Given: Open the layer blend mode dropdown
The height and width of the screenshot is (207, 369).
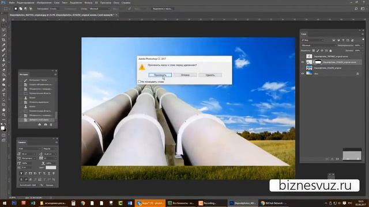Looking at the screenshot, I should point(318,45).
